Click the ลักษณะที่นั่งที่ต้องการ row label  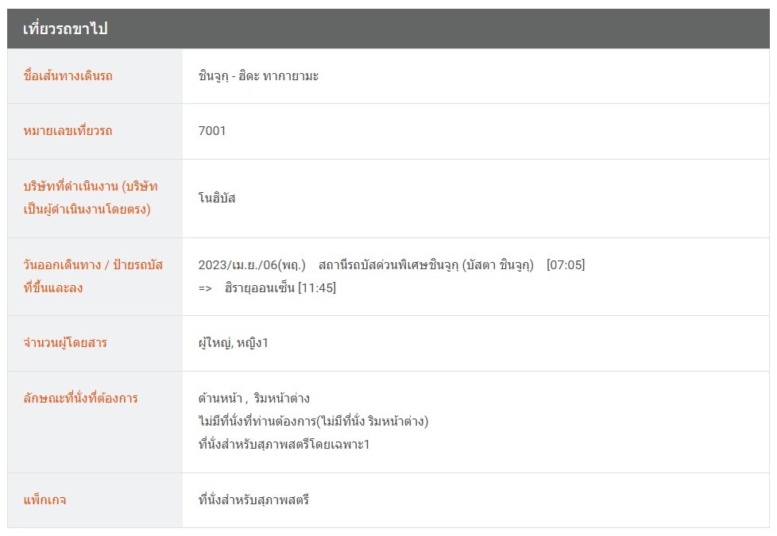click(x=80, y=398)
